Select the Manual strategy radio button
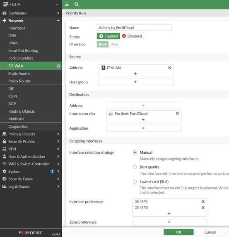Viewport: 229px width, 237px height. [135, 152]
